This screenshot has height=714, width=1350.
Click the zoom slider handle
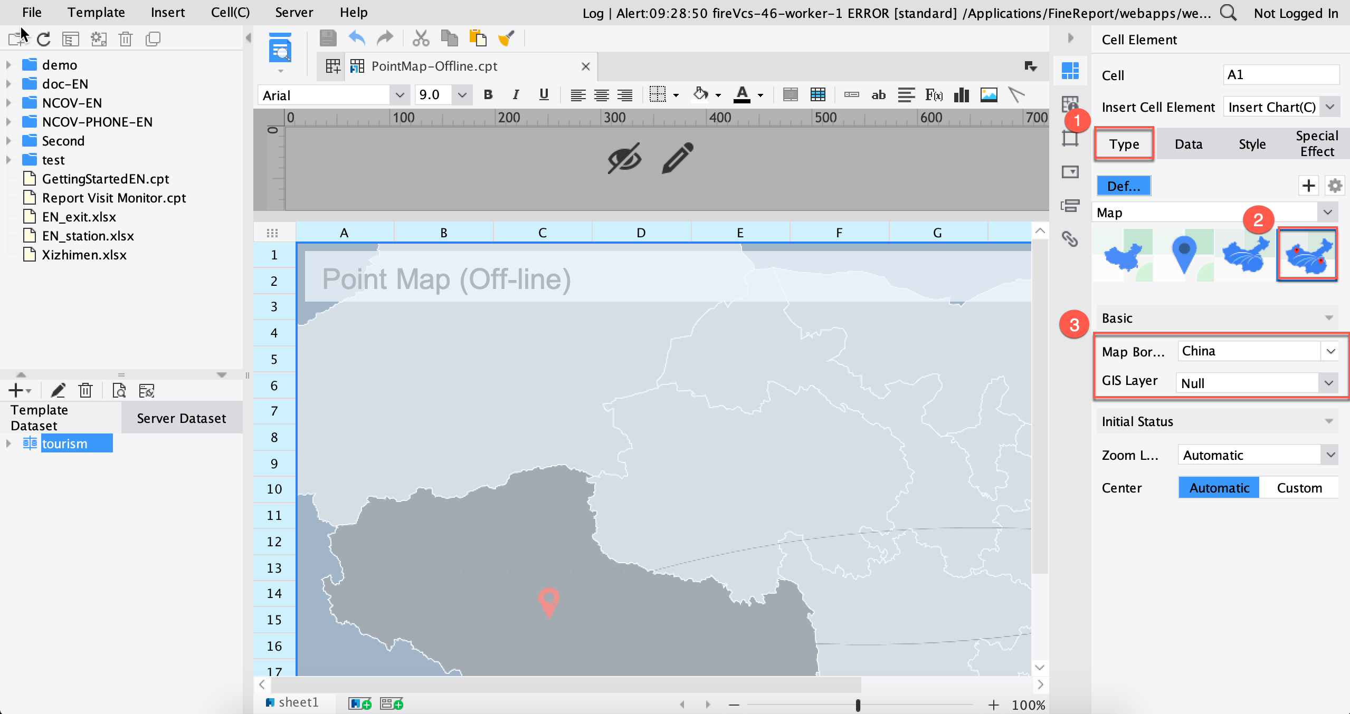click(858, 705)
